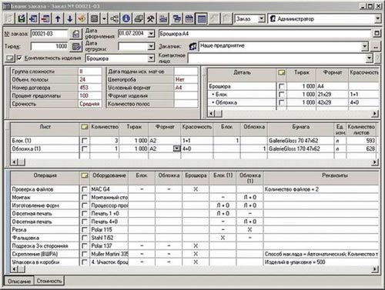Toggle Комплектность изделия checkbox

20,58
